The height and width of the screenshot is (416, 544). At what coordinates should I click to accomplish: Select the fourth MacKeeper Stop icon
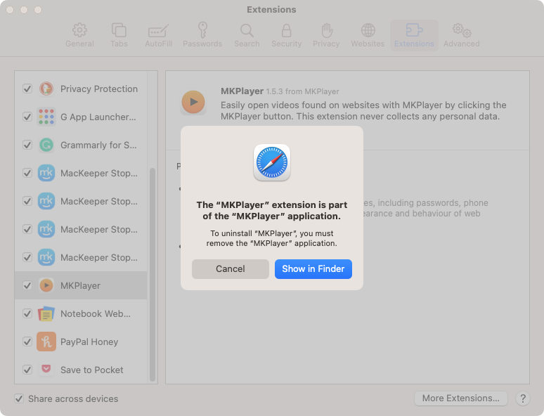(46, 257)
